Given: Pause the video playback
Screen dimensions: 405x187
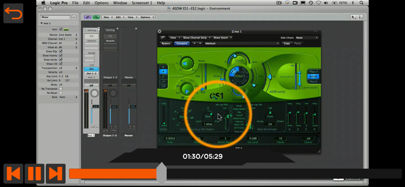Looking at the screenshot, I should [34, 173].
